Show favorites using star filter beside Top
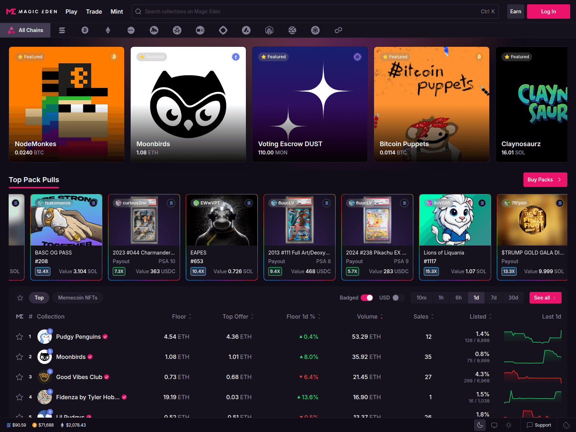 point(20,298)
